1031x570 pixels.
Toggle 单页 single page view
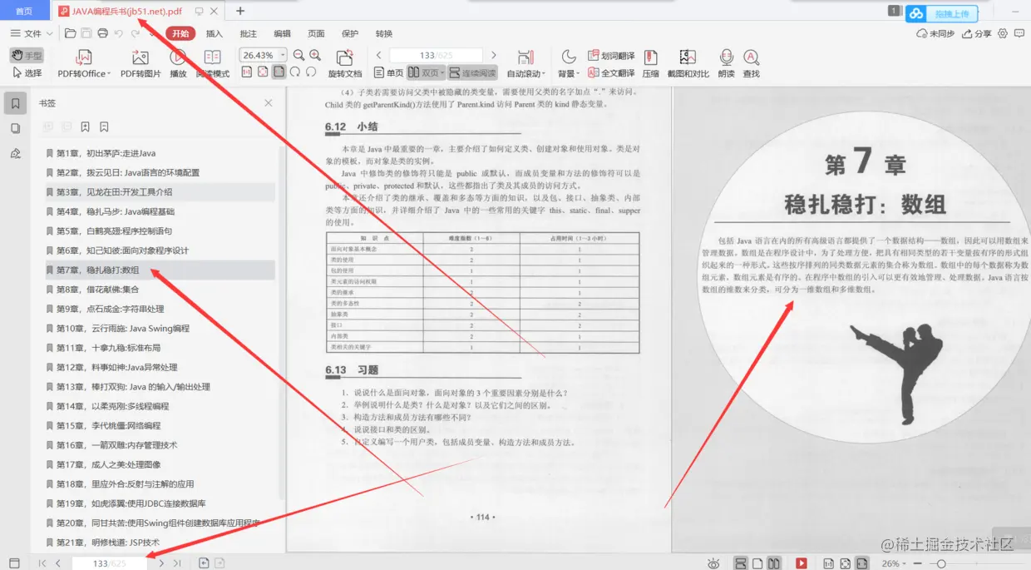click(x=389, y=73)
